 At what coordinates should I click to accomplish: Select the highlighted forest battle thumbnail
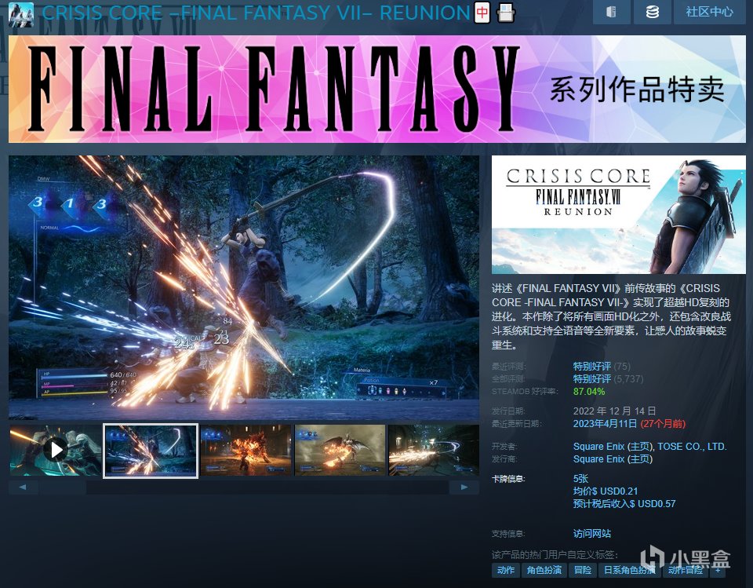[151, 451]
